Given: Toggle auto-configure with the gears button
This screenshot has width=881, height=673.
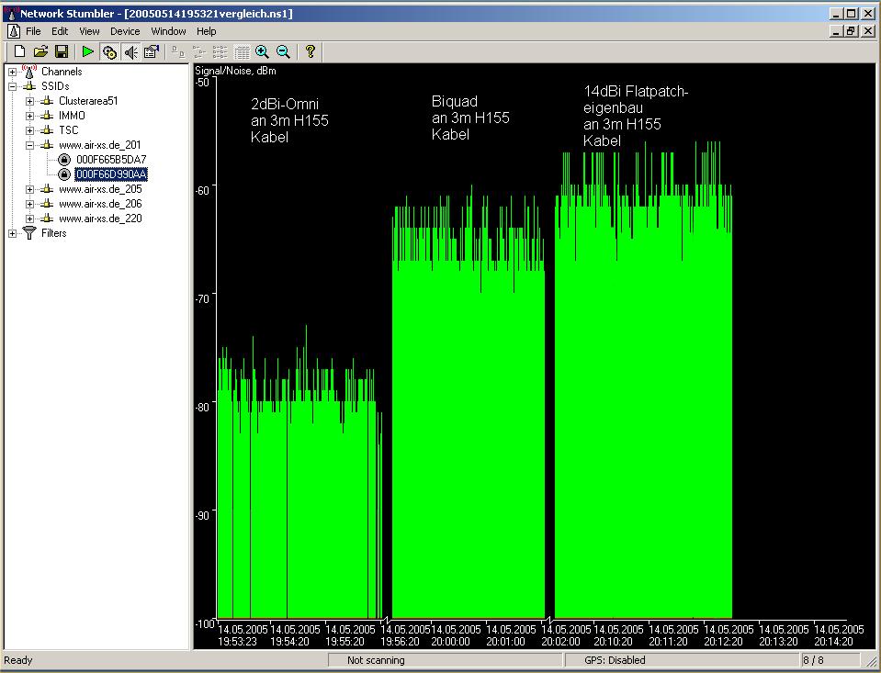Looking at the screenshot, I should 109,51.
